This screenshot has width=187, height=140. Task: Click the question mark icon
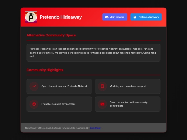[x=135, y=17]
